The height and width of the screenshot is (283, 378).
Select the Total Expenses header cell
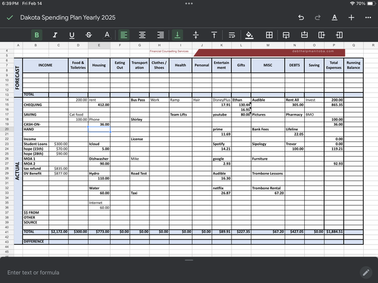pyautogui.click(x=334, y=65)
